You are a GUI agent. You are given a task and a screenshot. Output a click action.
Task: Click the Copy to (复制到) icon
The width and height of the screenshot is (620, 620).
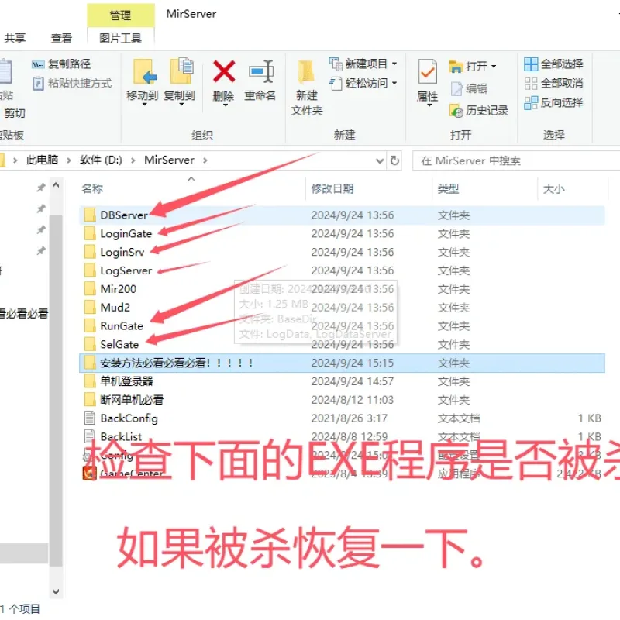click(181, 71)
